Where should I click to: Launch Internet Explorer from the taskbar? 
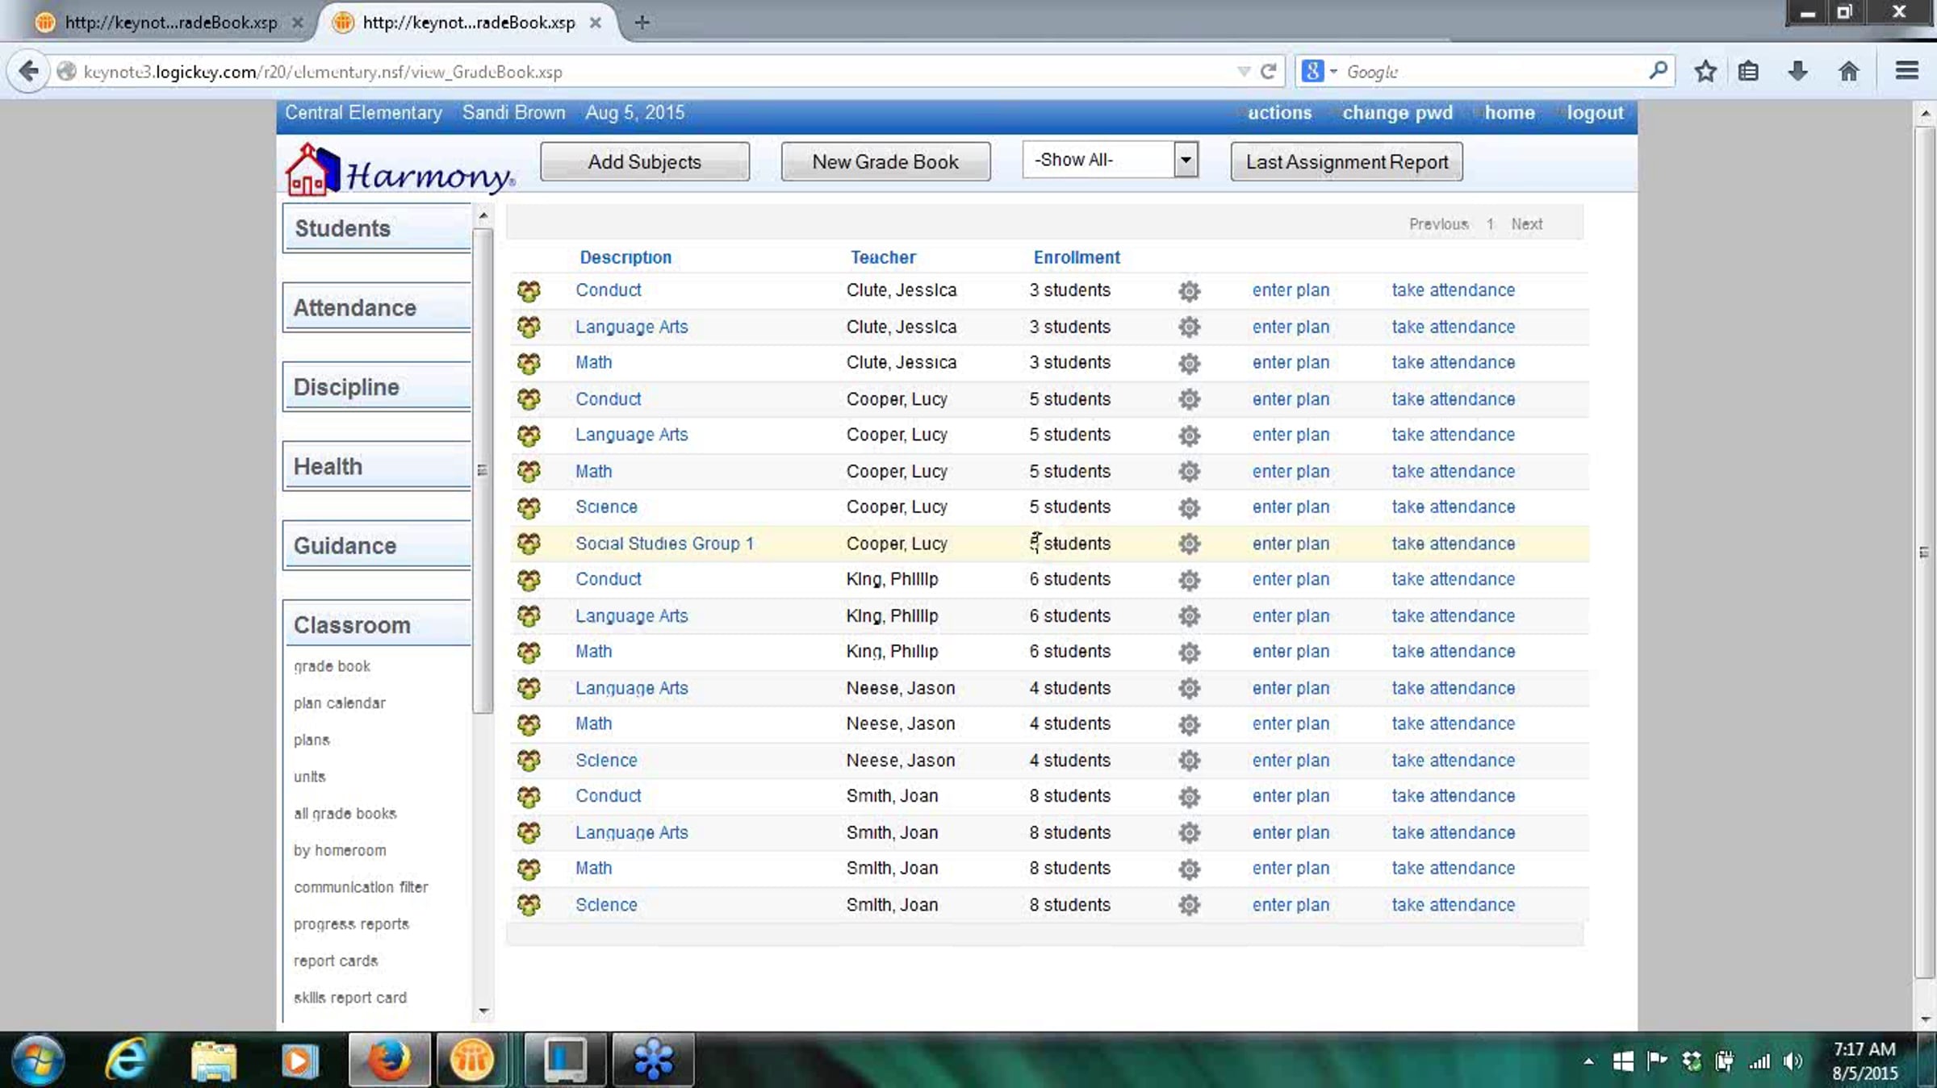[127, 1060]
